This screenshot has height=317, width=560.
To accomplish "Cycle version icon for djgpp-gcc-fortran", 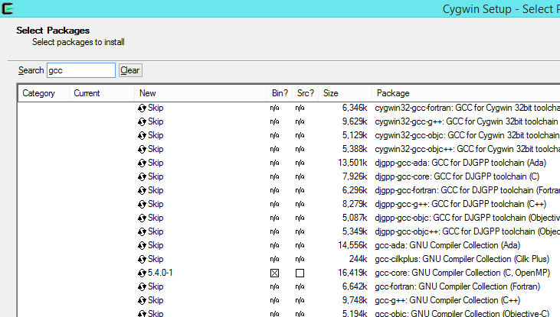I will [x=142, y=190].
